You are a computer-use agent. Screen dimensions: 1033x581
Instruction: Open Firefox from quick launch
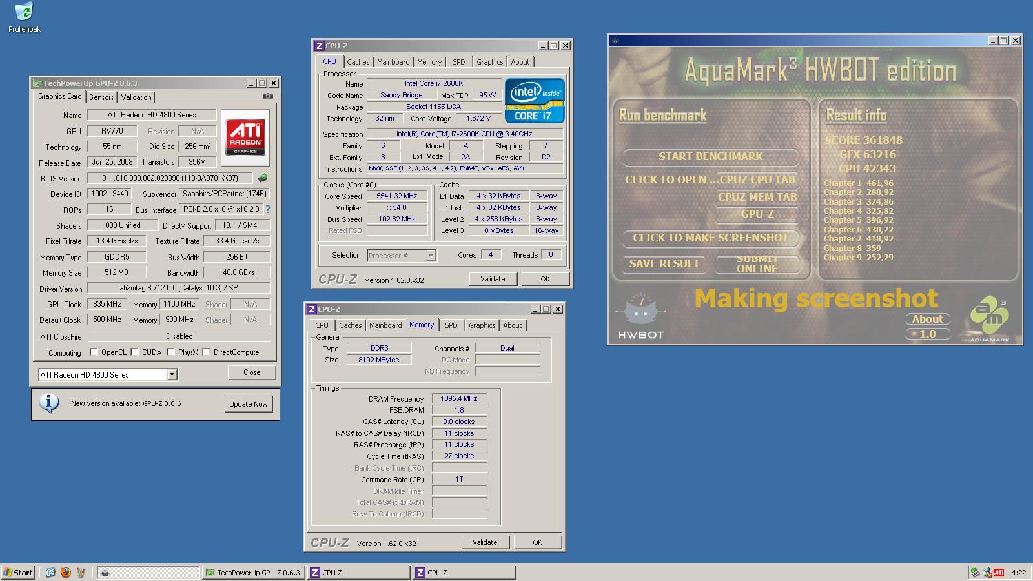pos(65,573)
